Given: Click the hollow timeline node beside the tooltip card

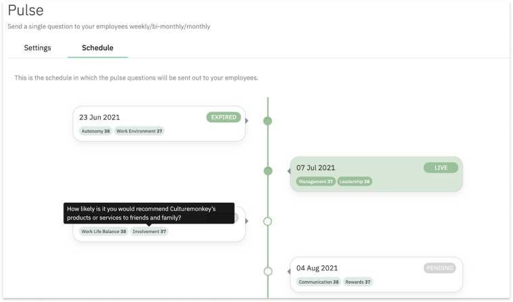Looking at the screenshot, I should [x=267, y=221].
